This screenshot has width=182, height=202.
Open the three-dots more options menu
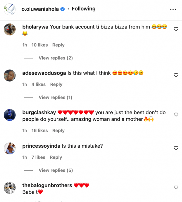point(173,9)
